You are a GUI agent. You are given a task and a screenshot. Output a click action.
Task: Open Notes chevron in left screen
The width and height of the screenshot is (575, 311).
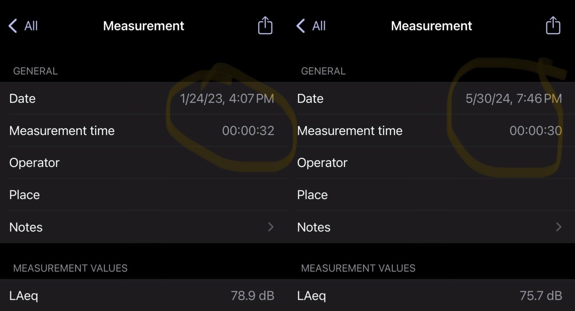[271, 227]
